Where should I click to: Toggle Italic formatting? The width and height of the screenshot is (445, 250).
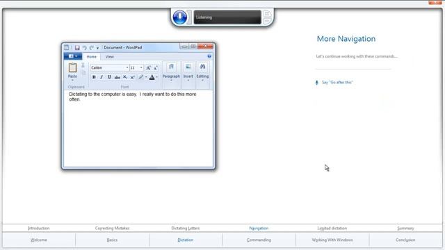pos(102,77)
